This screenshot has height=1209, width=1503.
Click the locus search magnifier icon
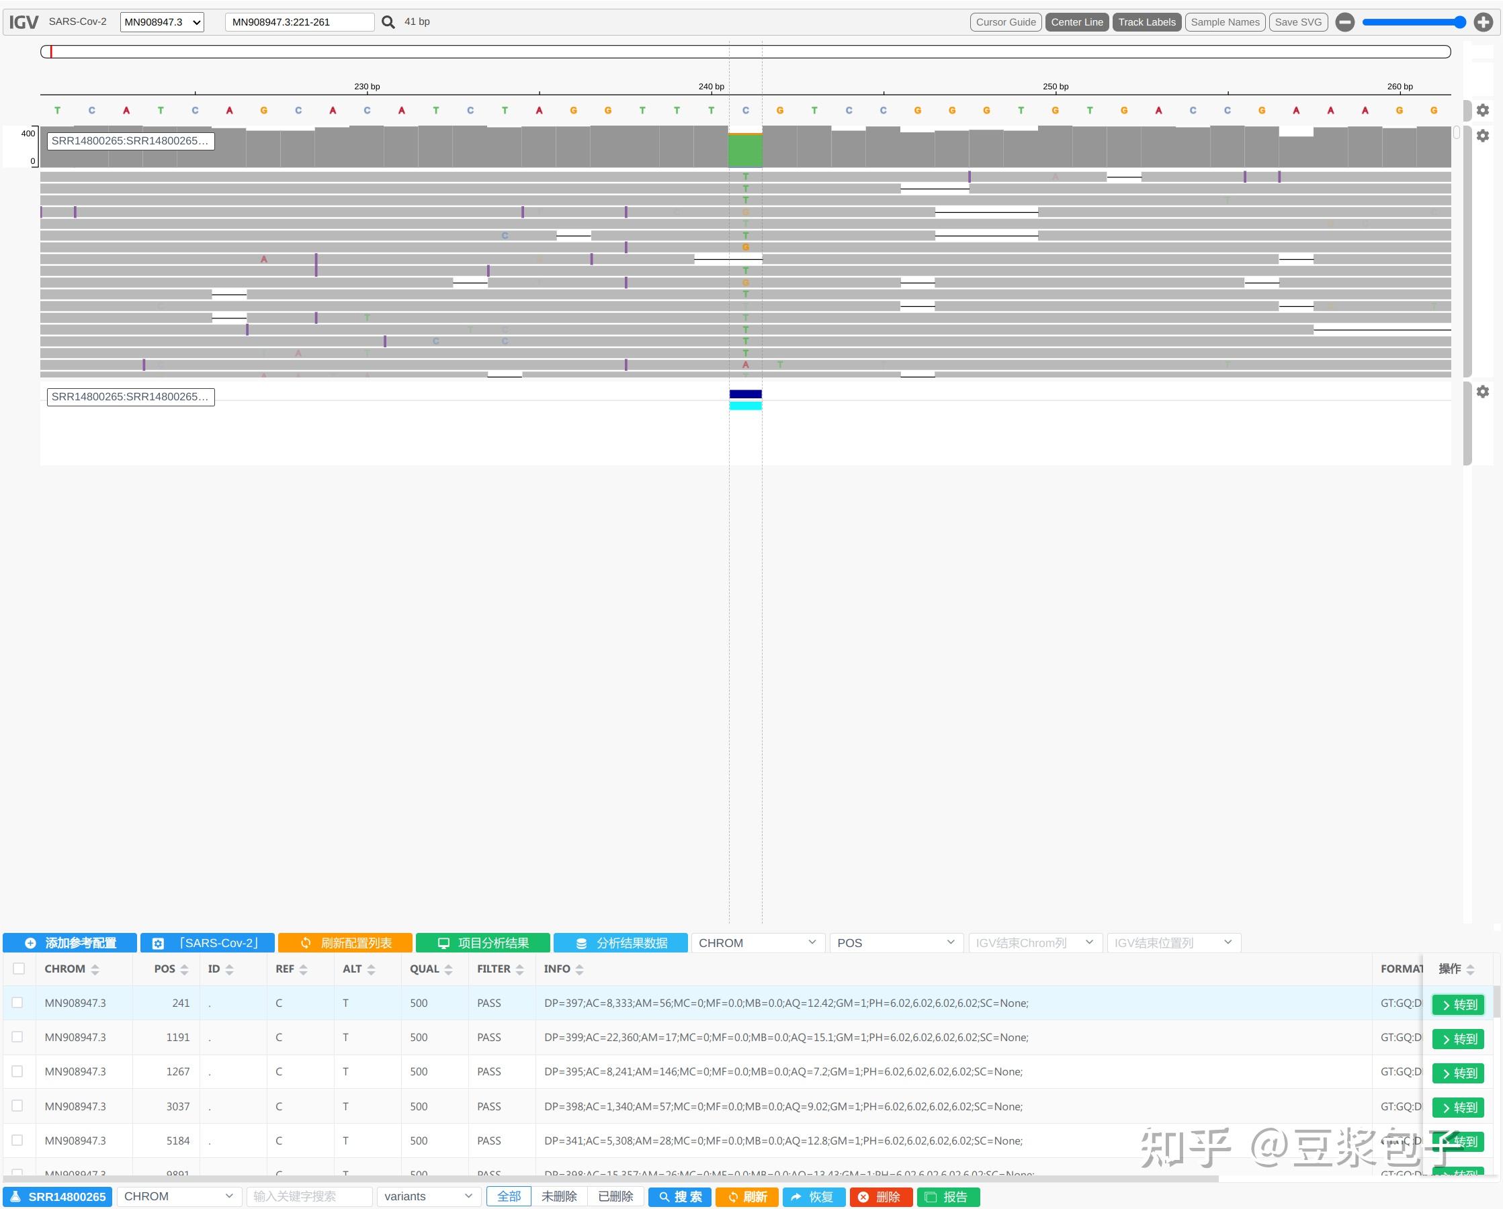coord(388,21)
